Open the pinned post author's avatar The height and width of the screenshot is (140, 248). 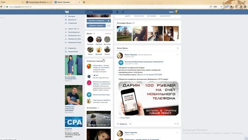point(120,56)
